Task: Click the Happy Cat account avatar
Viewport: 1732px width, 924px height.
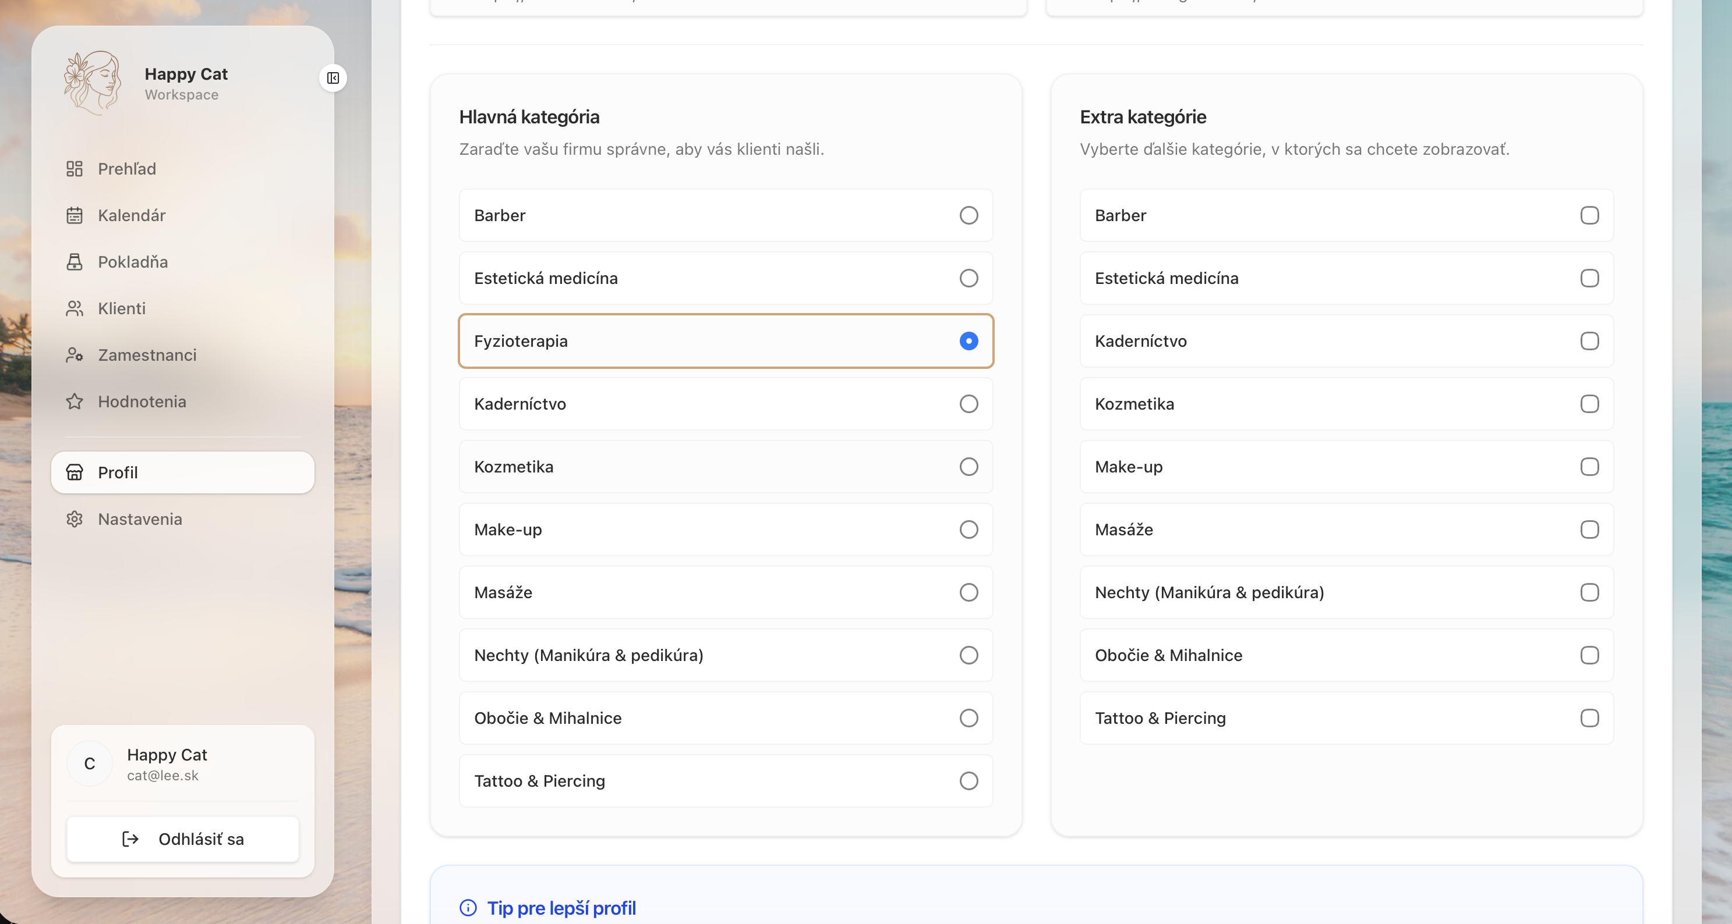Action: click(90, 763)
